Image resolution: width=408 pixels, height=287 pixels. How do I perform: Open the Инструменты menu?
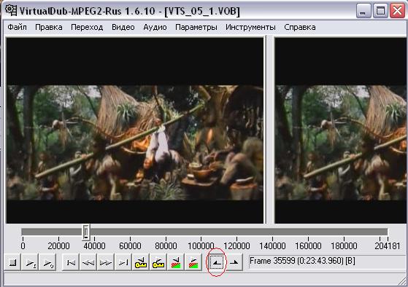250,27
